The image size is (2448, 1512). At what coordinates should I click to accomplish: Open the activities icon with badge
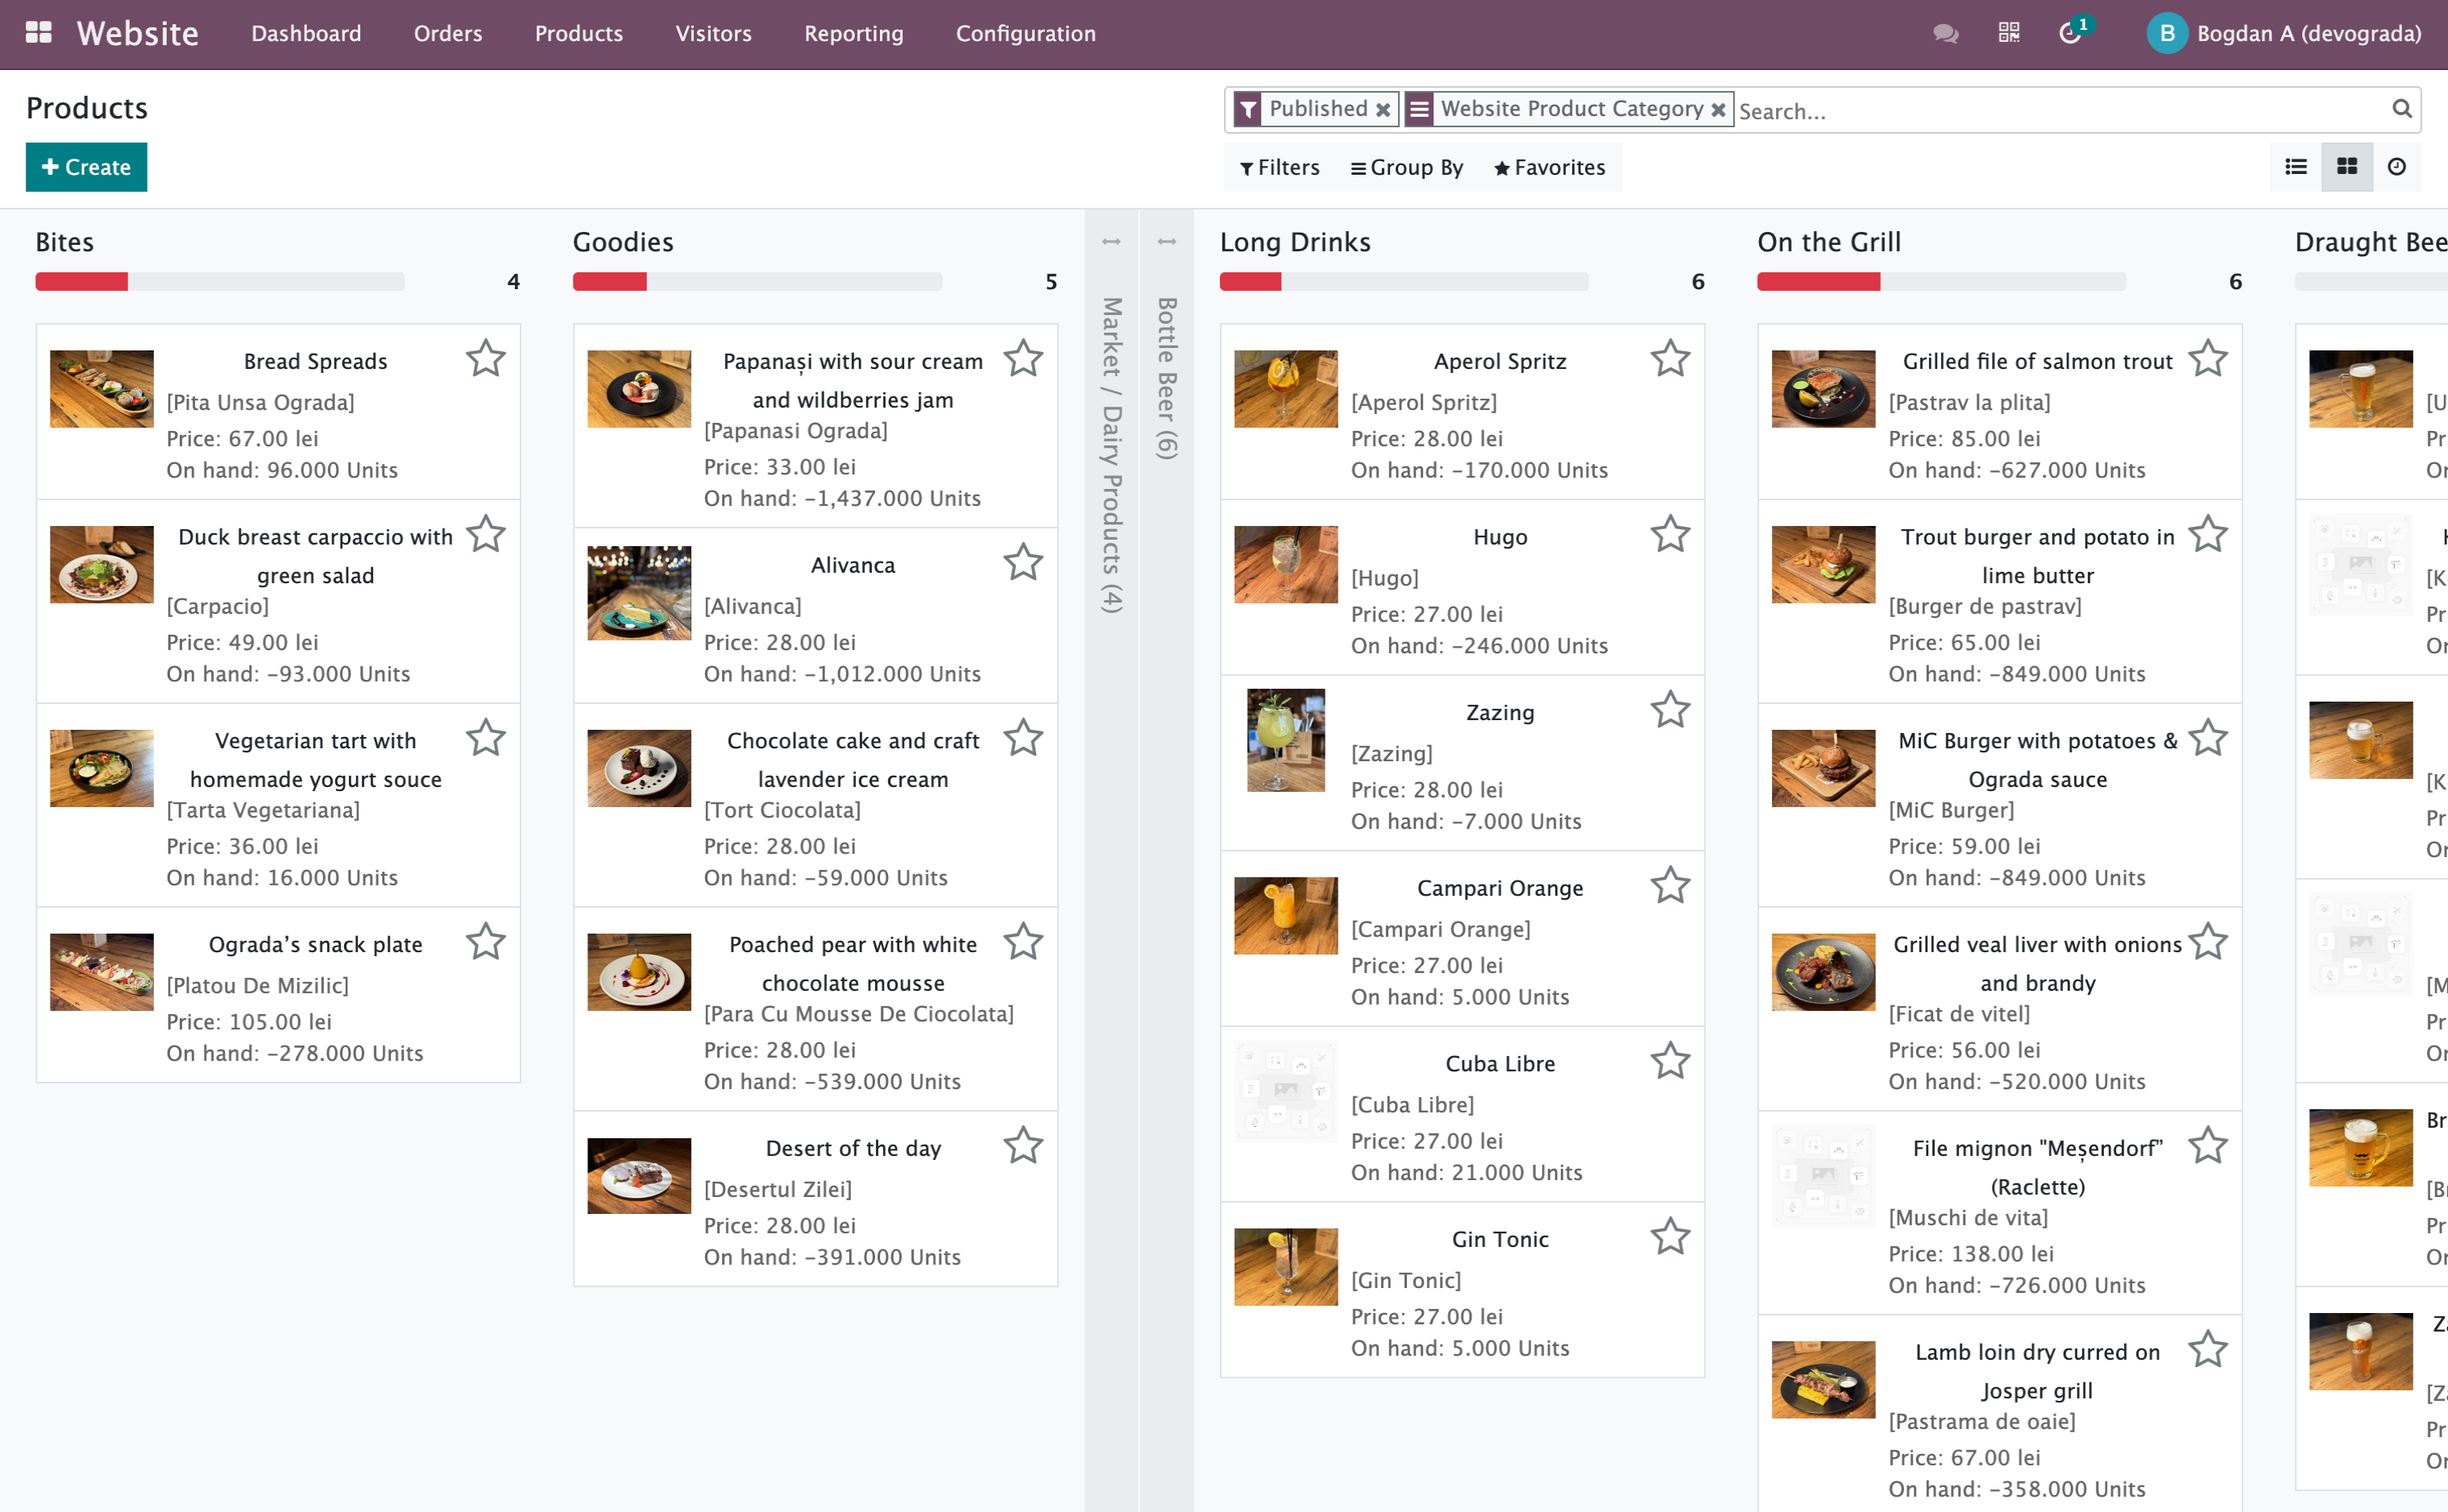point(2069,33)
